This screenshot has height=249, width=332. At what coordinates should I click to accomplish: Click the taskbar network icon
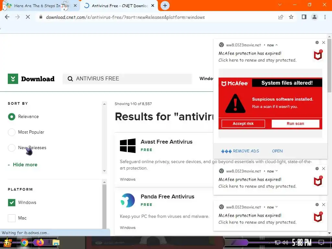click(277, 243)
